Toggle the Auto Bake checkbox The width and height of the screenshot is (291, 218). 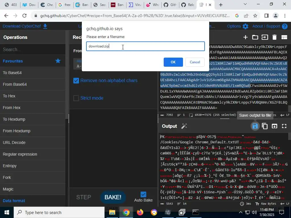(143, 194)
